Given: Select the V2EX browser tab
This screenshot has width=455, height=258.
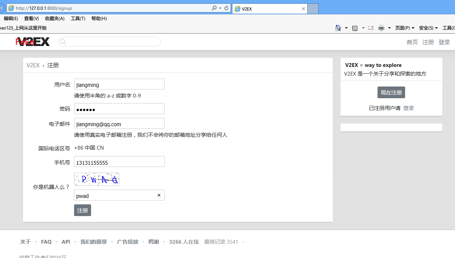Looking at the screenshot, I should [x=269, y=9].
